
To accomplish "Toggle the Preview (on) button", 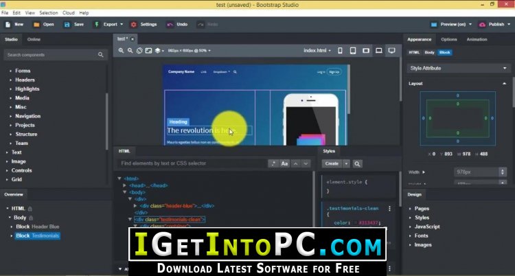I will (448, 24).
